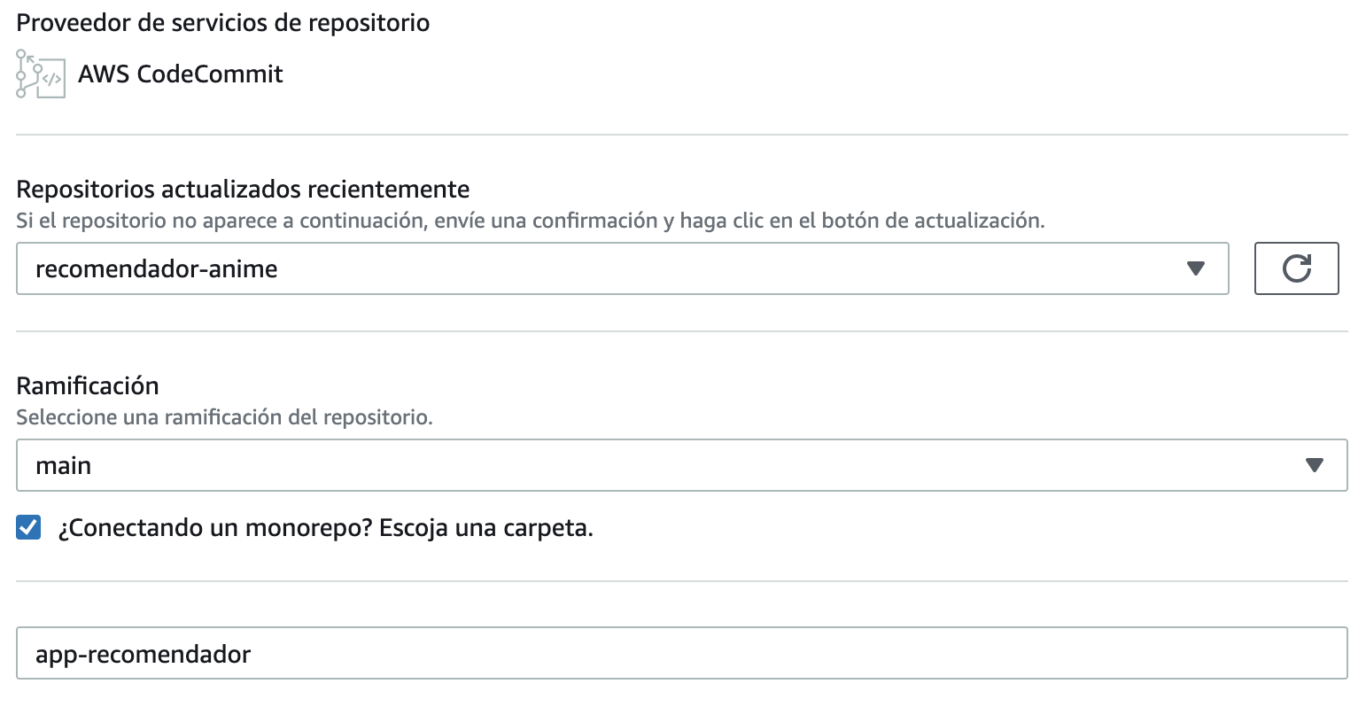Expand the main branch dropdown arrow

[1314, 465]
